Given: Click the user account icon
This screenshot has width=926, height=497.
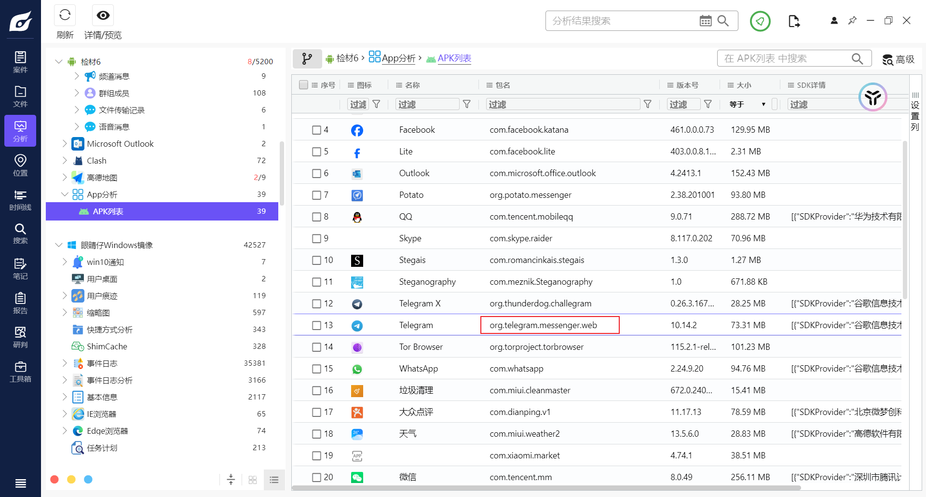Looking at the screenshot, I should 834,20.
